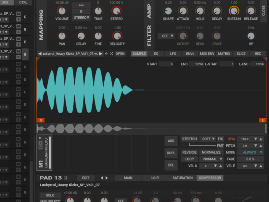
Task: Open the LFO tab
Action: 173,54
